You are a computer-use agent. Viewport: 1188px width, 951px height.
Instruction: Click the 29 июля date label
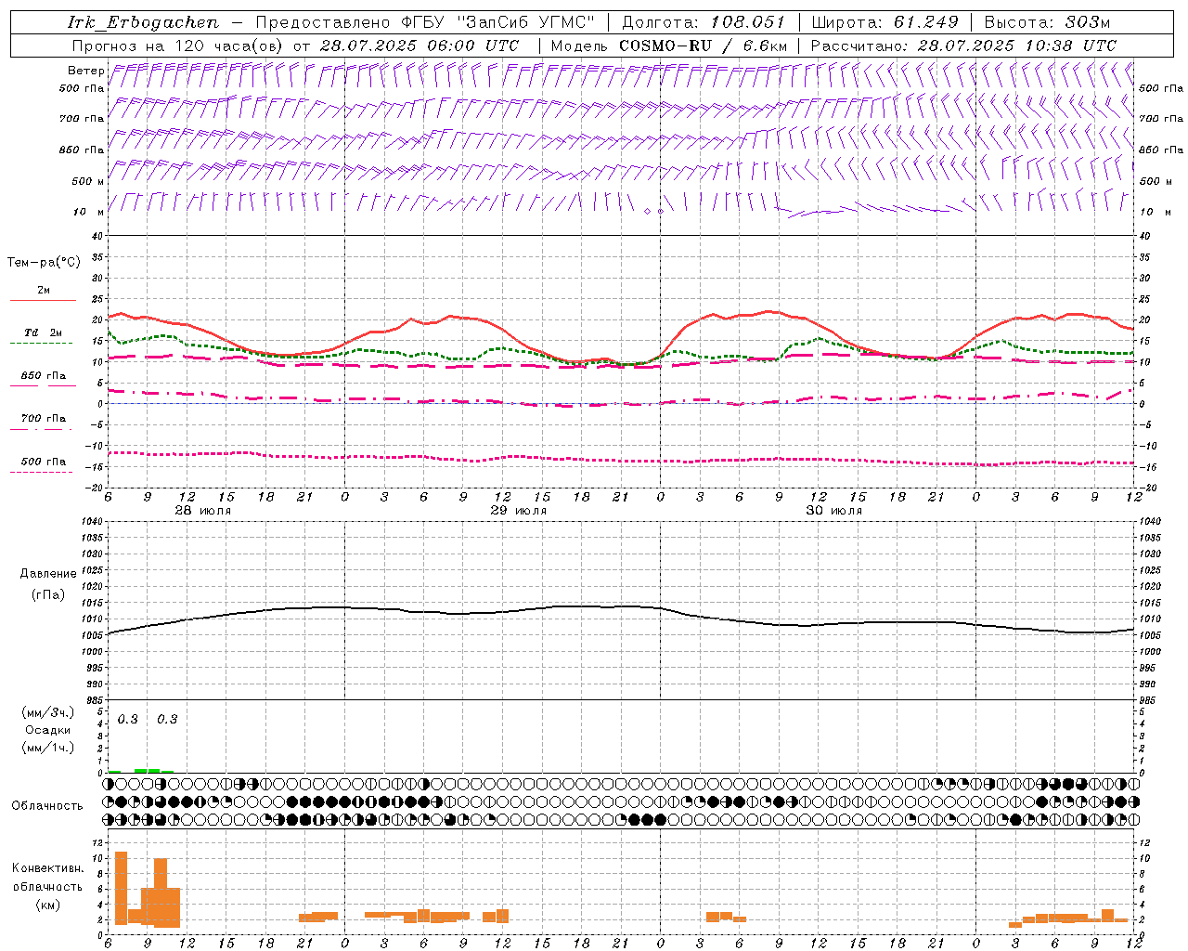point(519,511)
